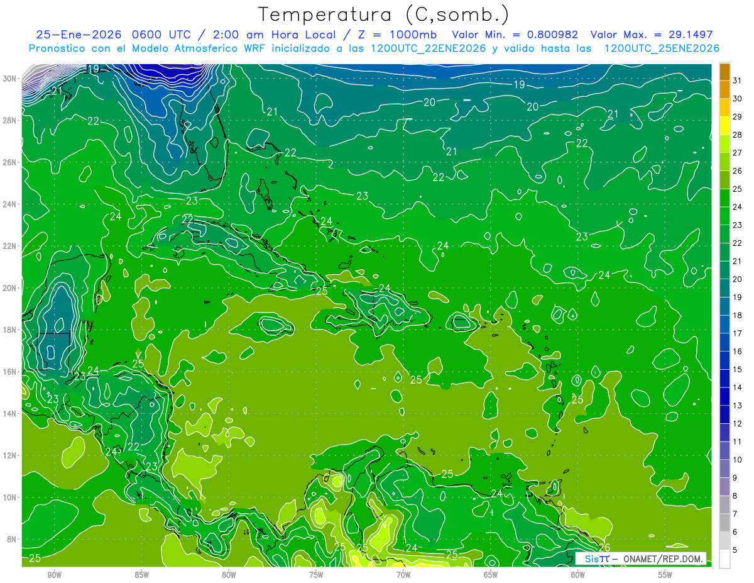
Task: Click the '14N' latitude axis label
Action: click(11, 413)
